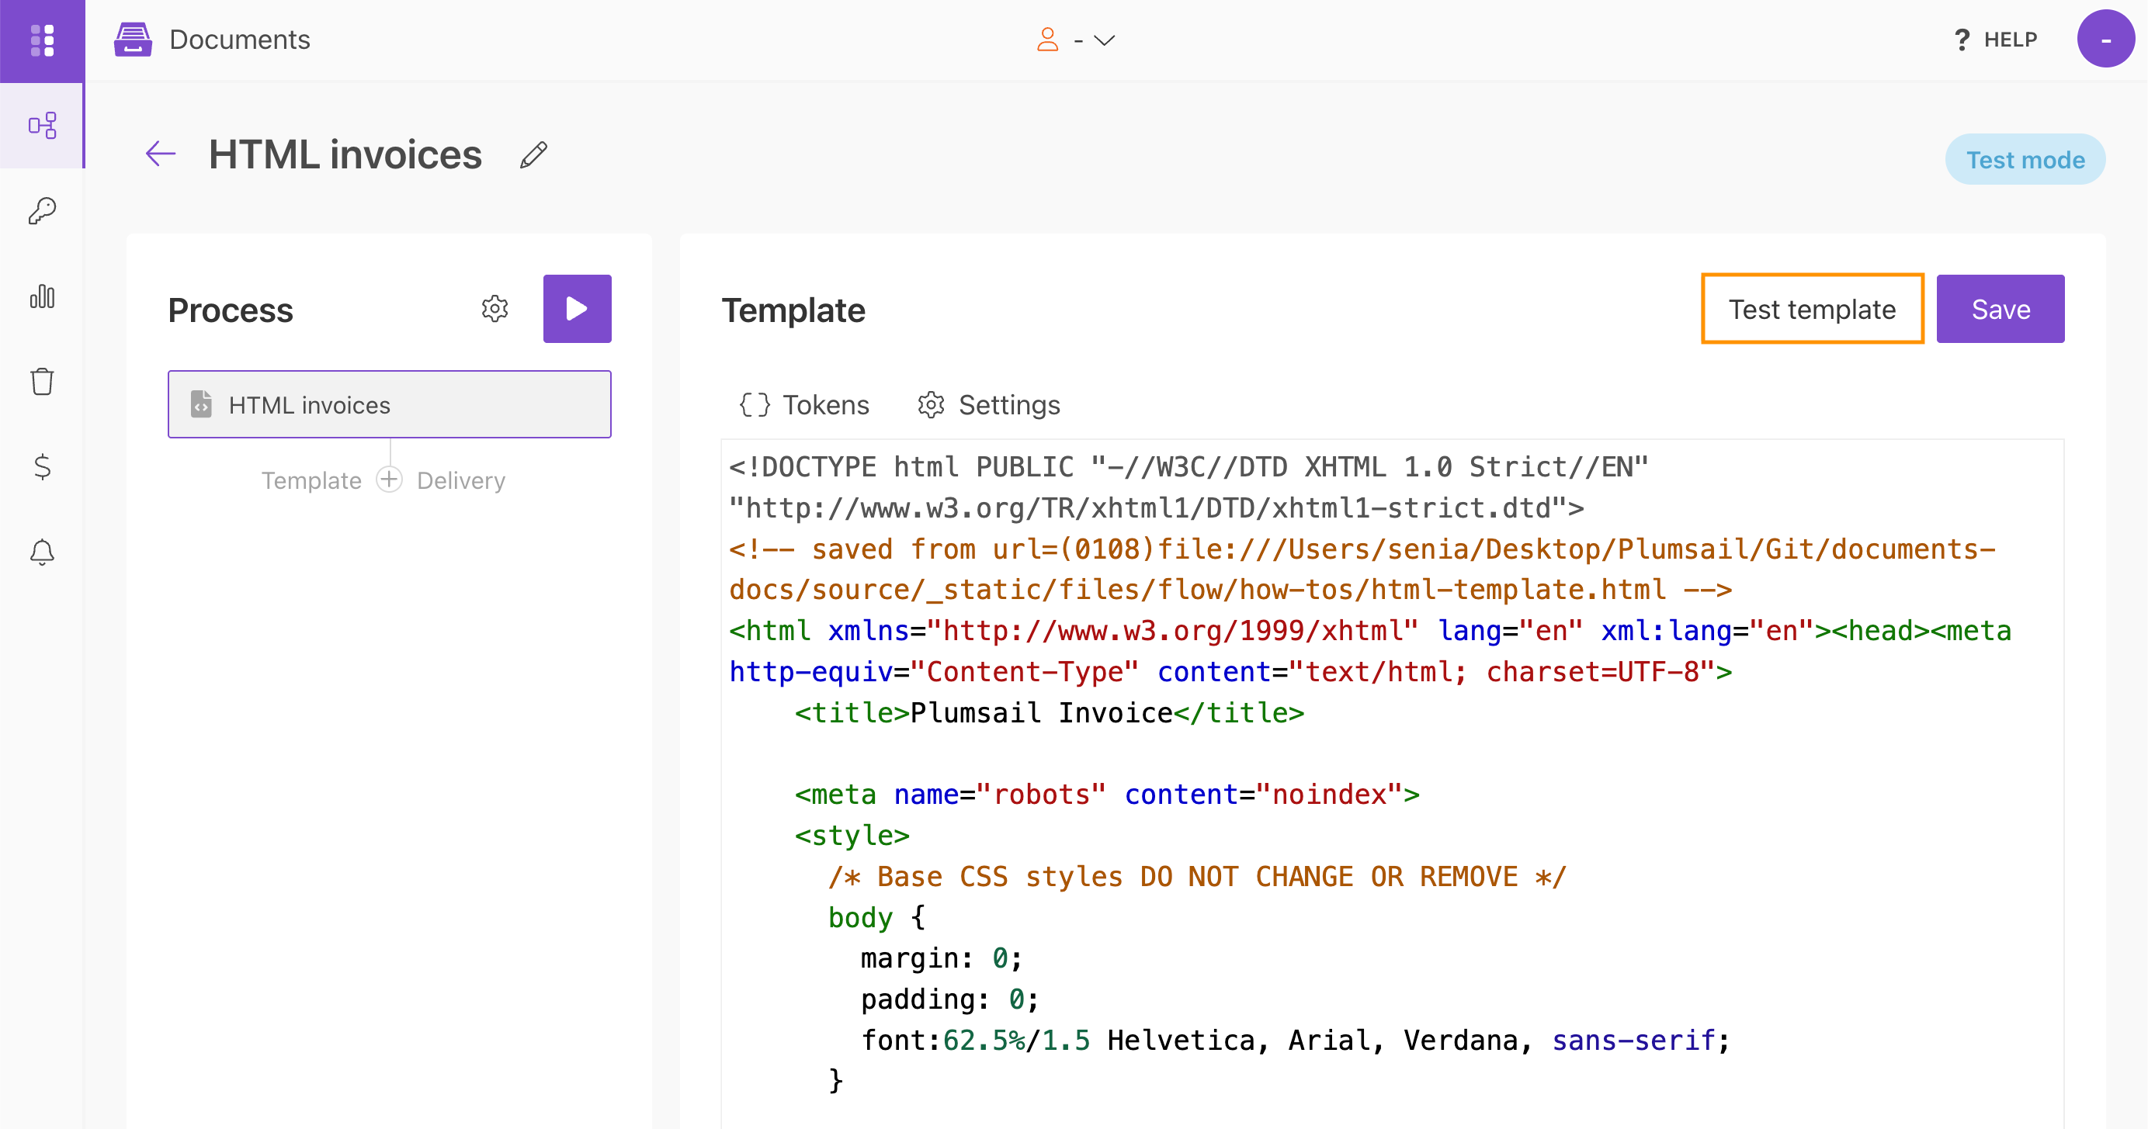Open the trash bin sidebar icon

(42, 382)
